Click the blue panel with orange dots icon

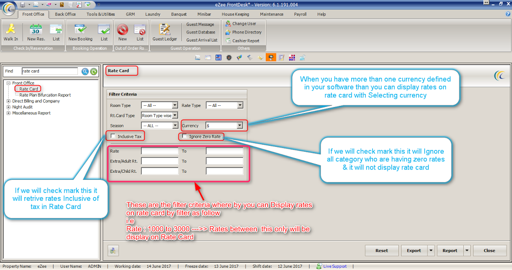point(219,58)
